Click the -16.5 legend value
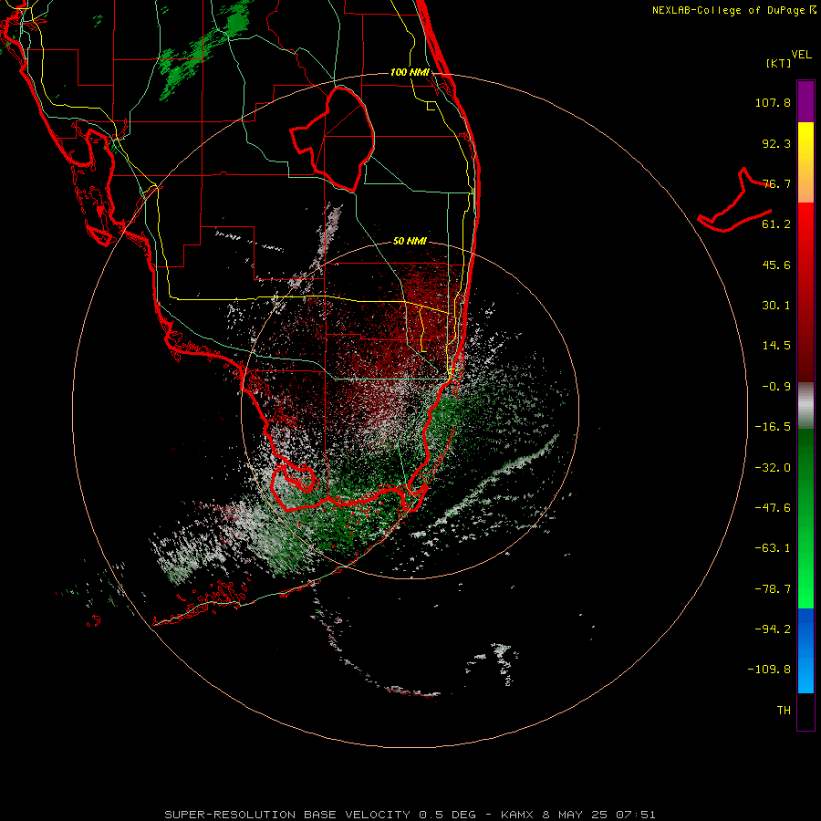The image size is (821, 821). [773, 427]
